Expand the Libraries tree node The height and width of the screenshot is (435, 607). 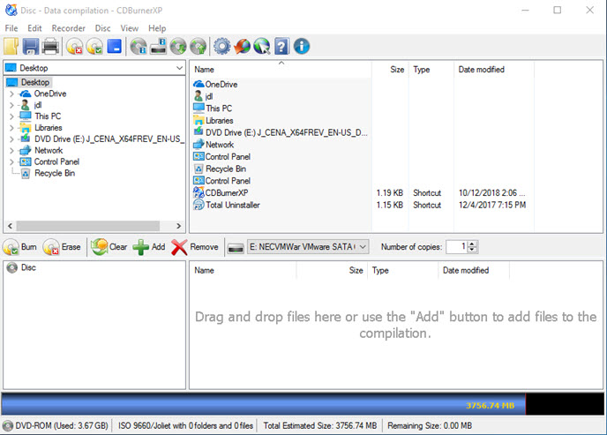(11, 128)
